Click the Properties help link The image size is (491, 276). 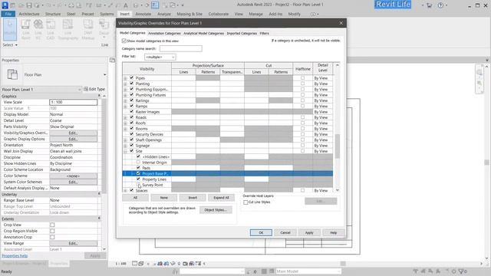(15, 255)
